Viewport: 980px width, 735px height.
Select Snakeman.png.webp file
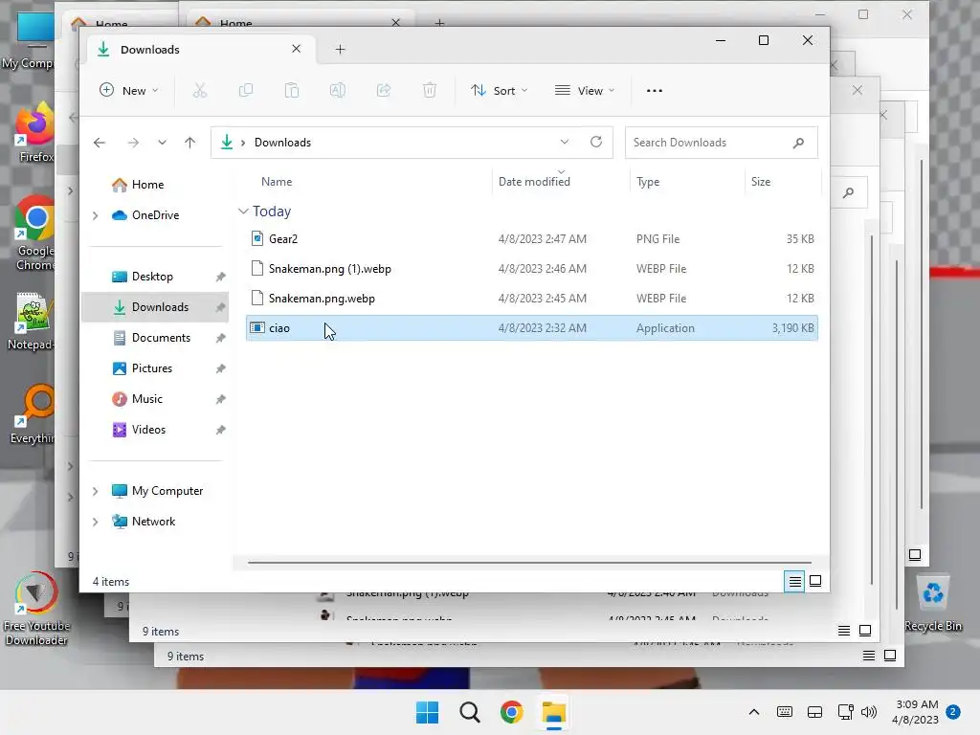[x=532, y=299]
